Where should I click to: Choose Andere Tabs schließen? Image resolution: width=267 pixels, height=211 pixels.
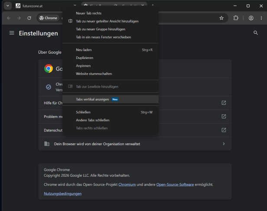(111, 120)
